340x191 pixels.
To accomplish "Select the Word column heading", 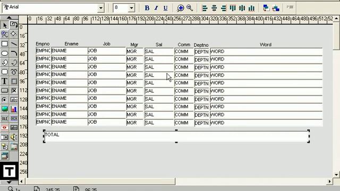I will point(266,45).
